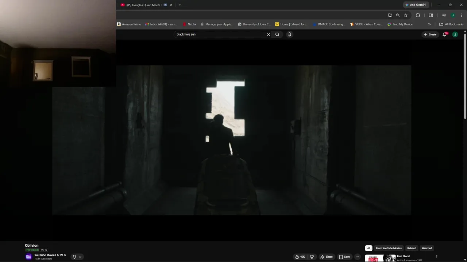Clear the YouTube search text
The image size is (467, 262).
point(269,35)
